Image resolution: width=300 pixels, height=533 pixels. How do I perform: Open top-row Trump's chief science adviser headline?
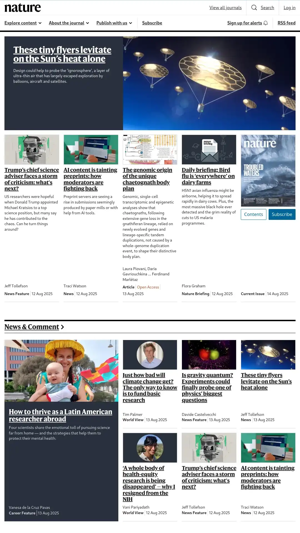tap(32, 179)
